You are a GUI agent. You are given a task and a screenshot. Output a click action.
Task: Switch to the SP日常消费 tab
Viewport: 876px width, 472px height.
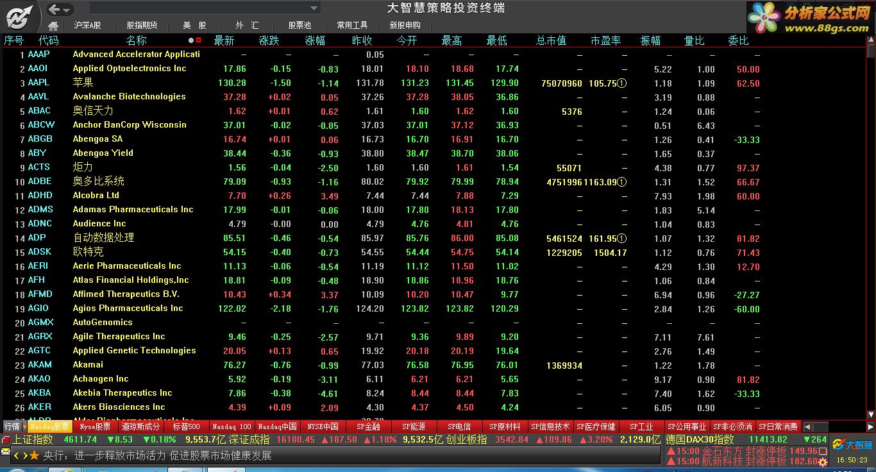[x=778, y=426]
